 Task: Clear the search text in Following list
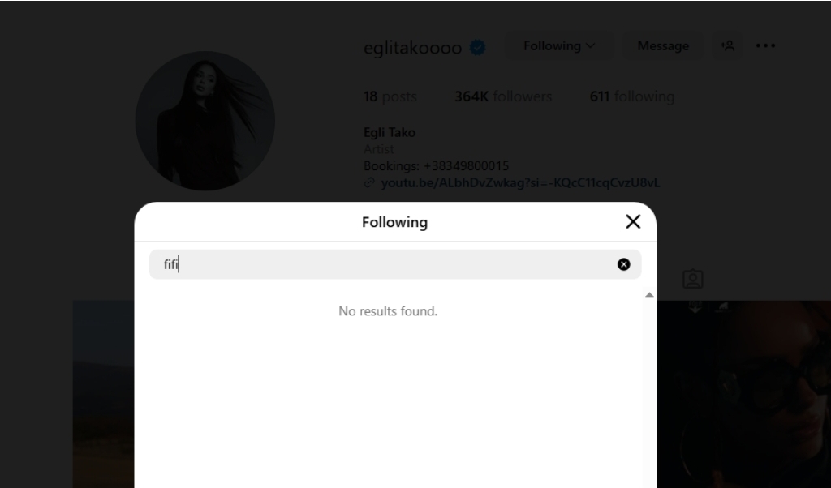[623, 264]
